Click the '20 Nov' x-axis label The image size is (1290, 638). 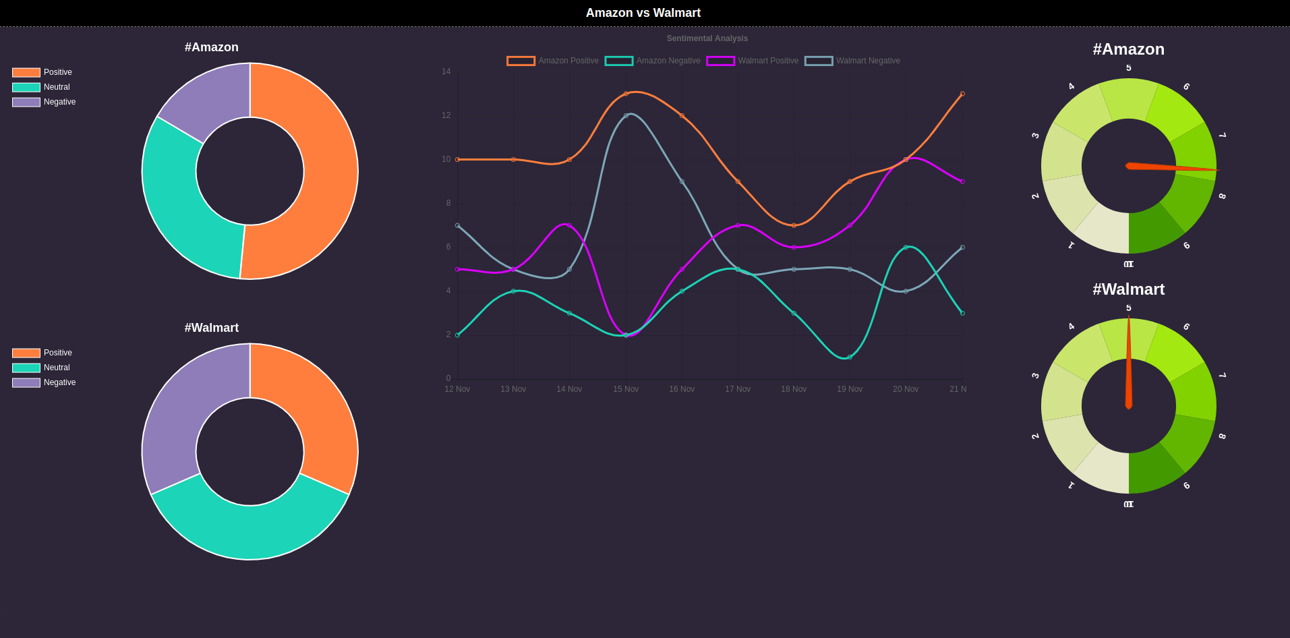[906, 389]
